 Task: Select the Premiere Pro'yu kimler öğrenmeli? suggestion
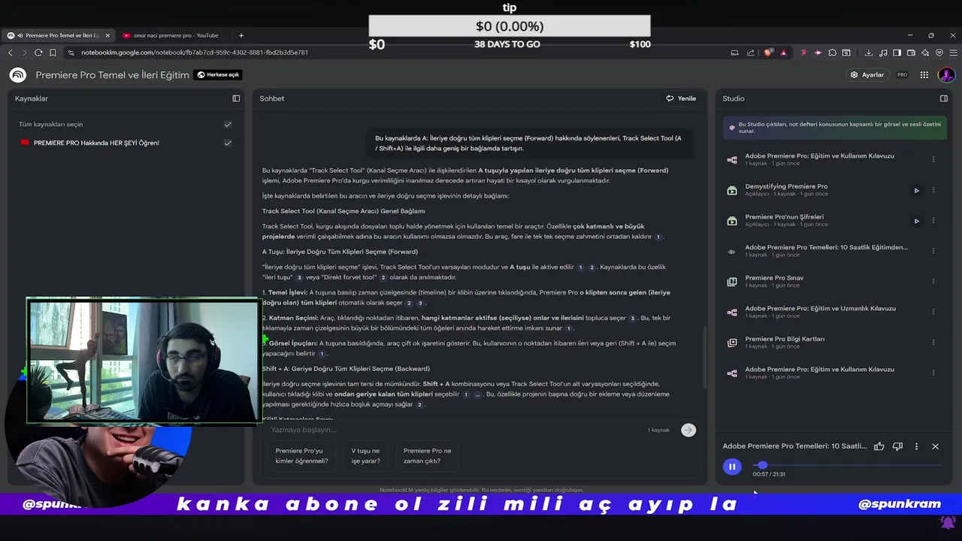302,456
